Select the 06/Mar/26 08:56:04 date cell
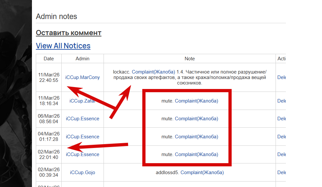Viewport: 322px width, 187px height. 49,119
